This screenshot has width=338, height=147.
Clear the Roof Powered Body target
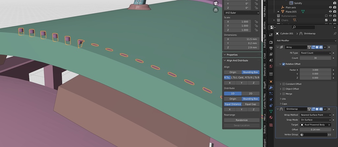coord(329,125)
